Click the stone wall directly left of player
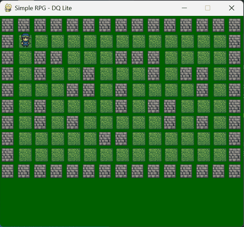The height and width of the screenshot is (227, 244). coord(7,42)
